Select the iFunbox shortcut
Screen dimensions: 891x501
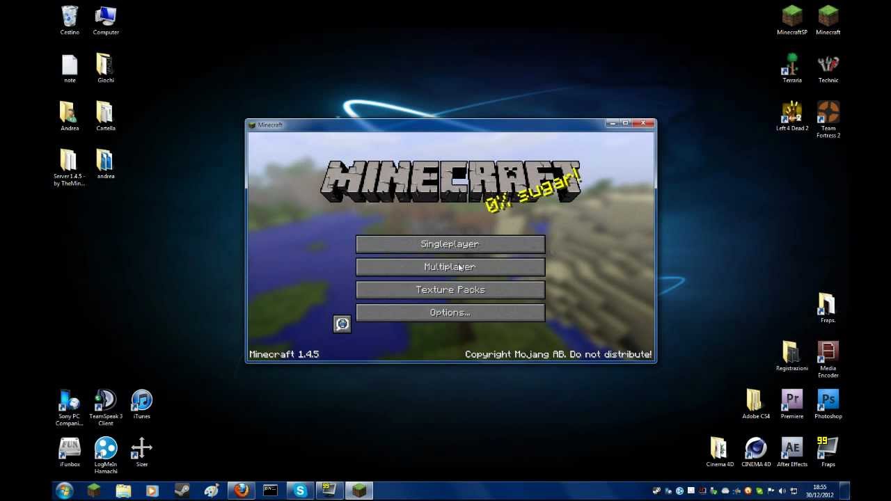pos(70,452)
